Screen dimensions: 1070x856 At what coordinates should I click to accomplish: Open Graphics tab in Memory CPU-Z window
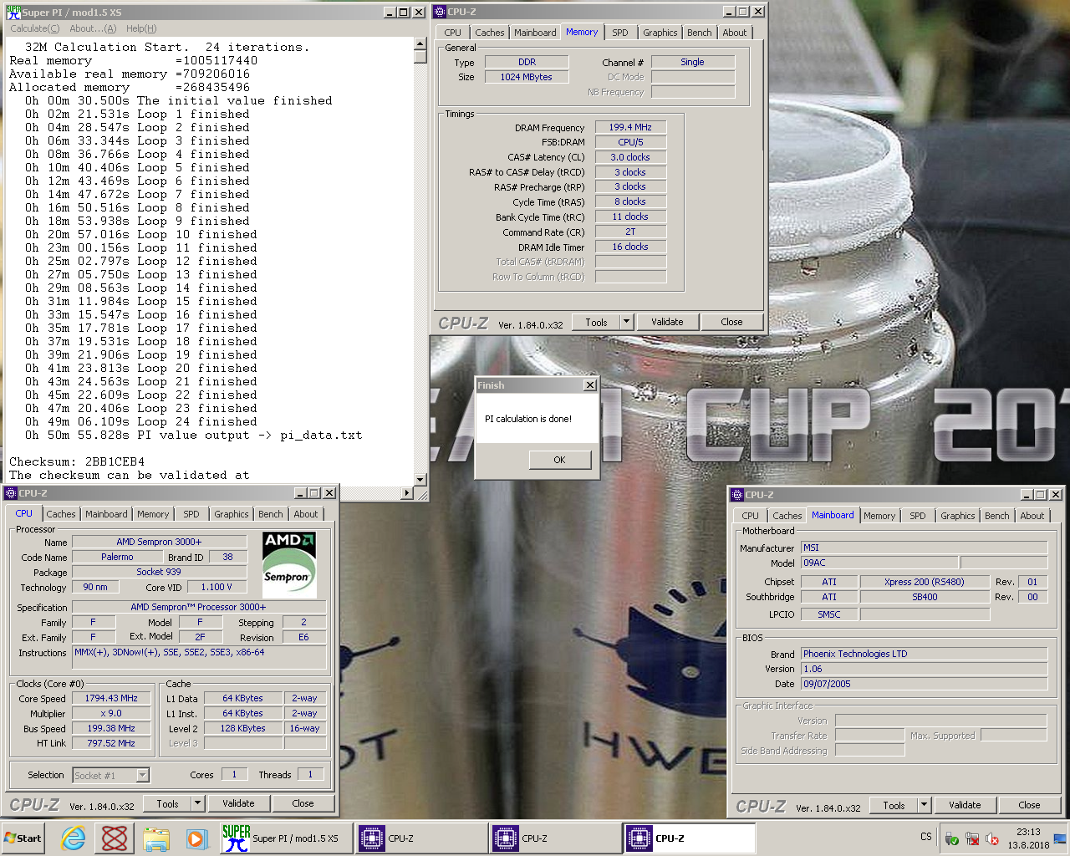[660, 33]
